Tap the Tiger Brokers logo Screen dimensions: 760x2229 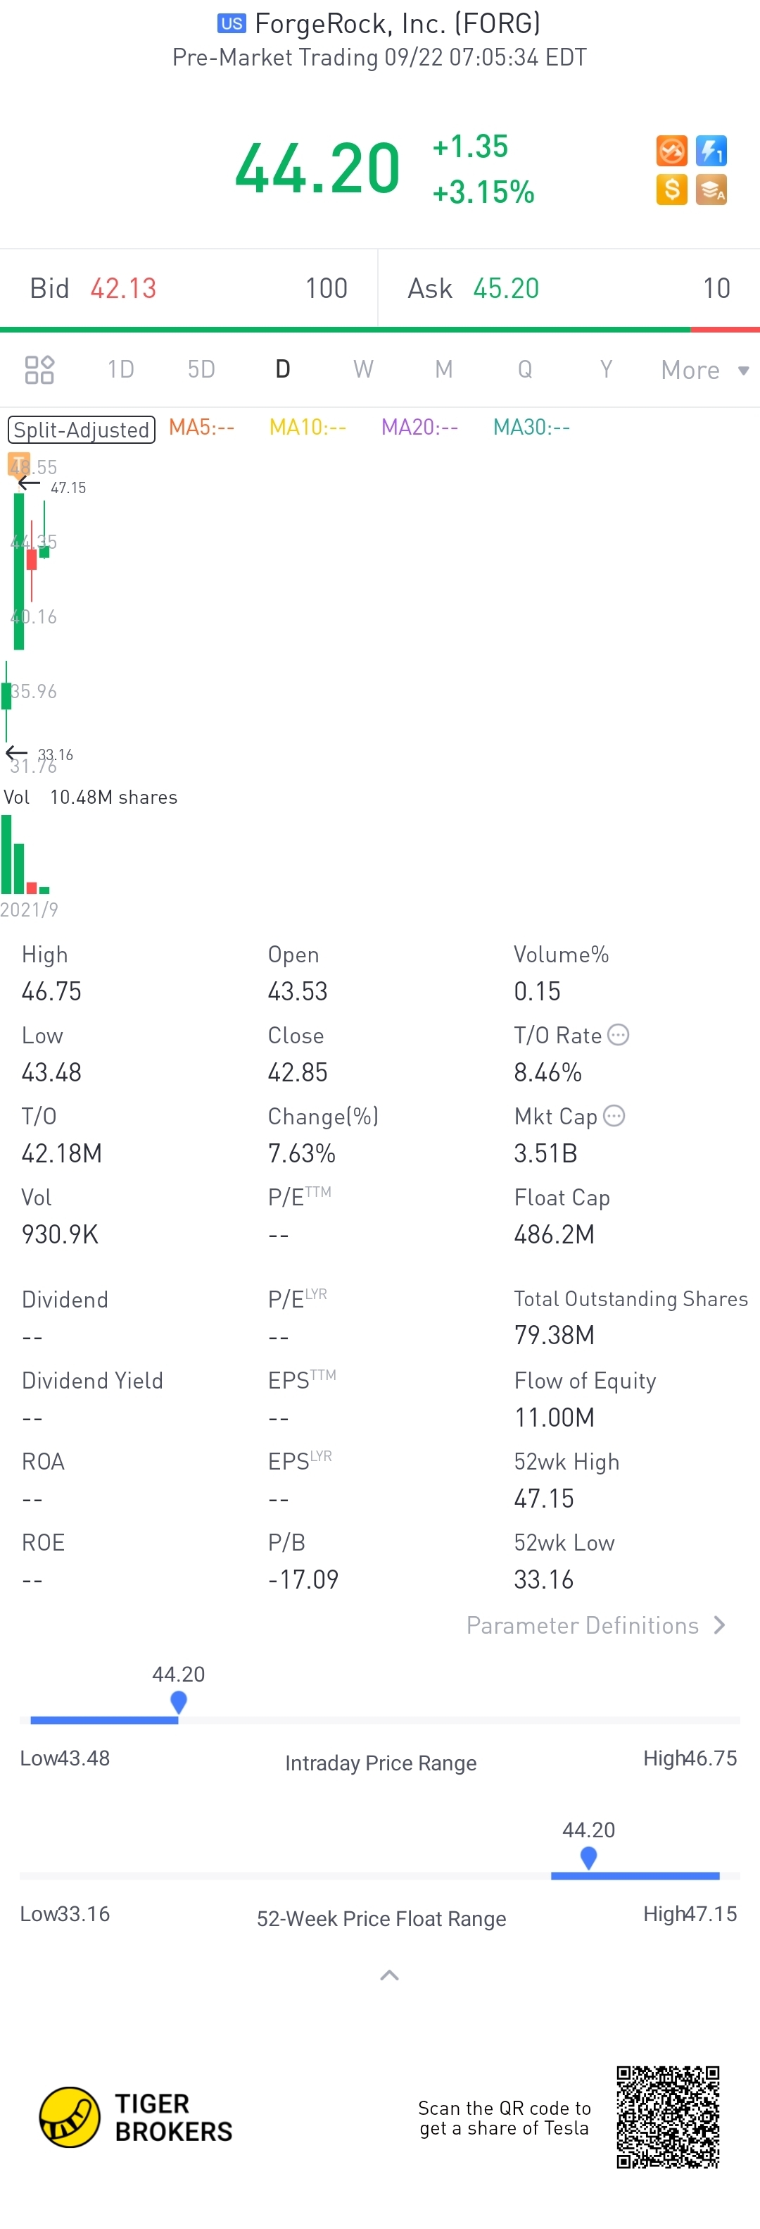[x=136, y=2116]
